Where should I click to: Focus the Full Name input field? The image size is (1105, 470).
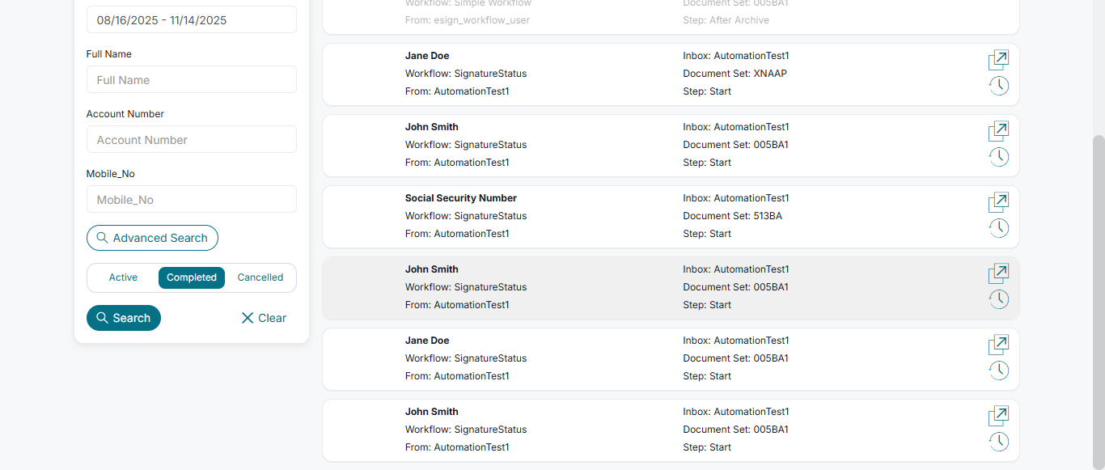point(192,80)
